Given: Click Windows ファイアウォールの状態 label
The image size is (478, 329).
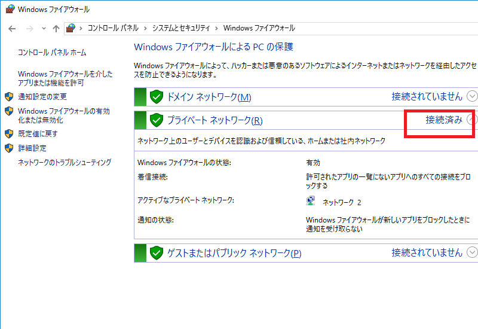Looking at the screenshot, I should point(184,163).
